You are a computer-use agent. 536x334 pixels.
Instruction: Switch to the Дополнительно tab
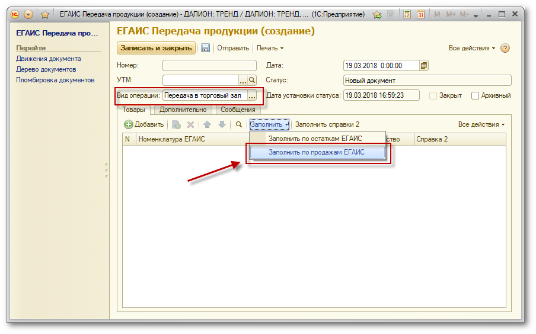tap(183, 110)
